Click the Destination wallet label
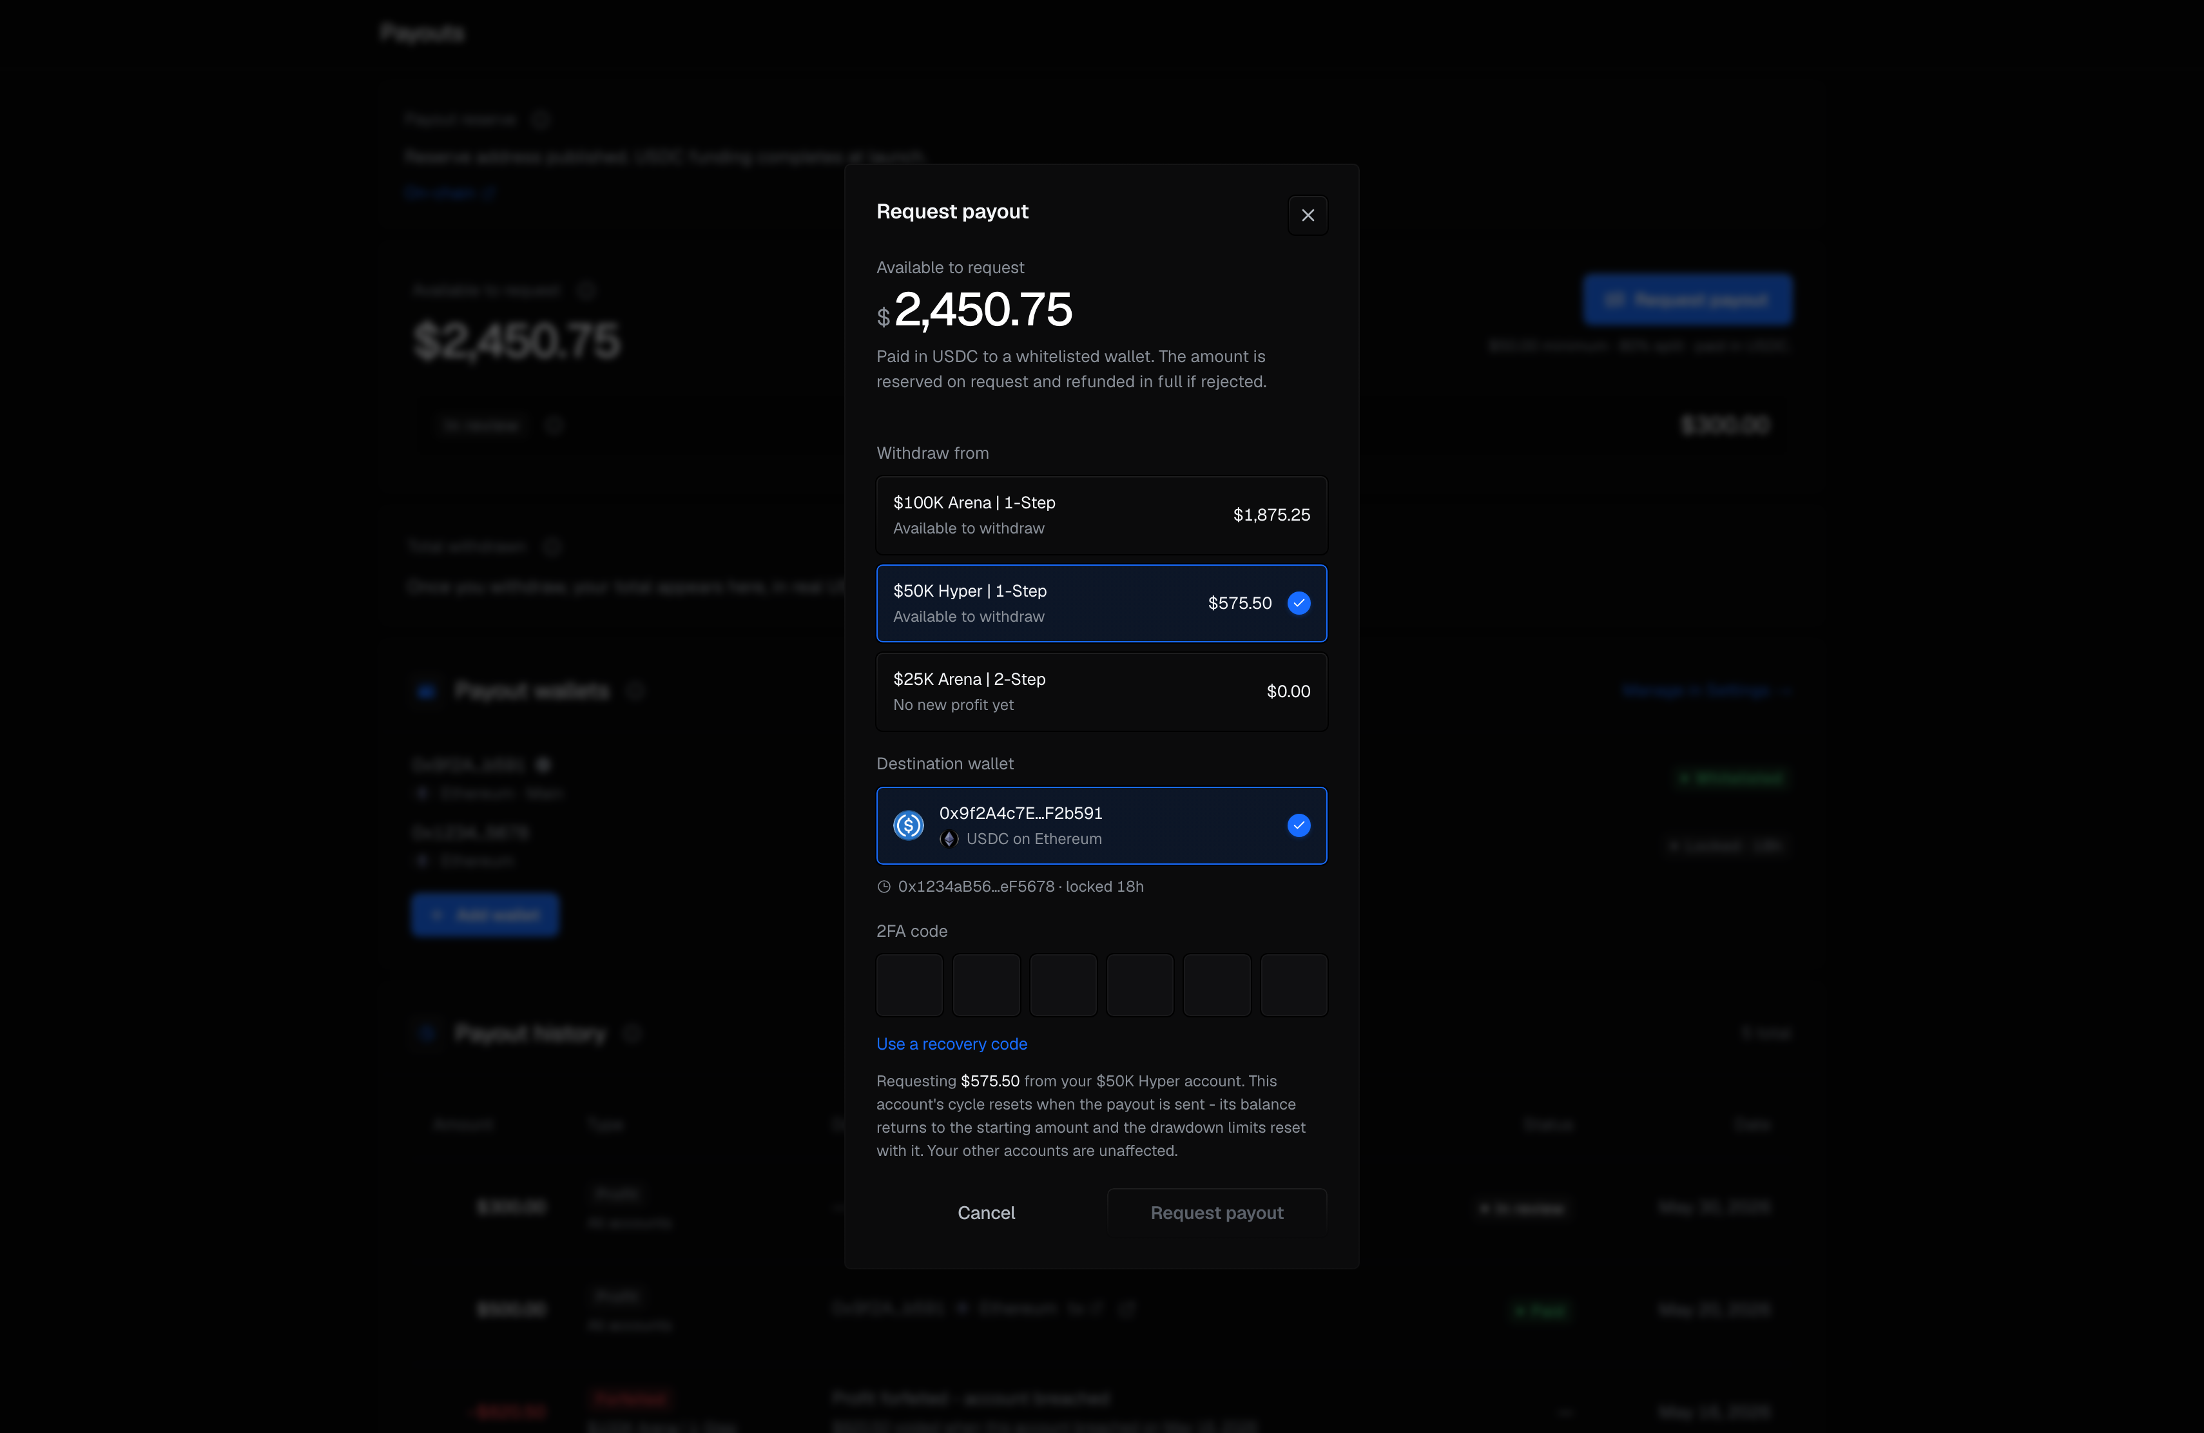Screen dimensions: 2204x1433 coord(945,764)
